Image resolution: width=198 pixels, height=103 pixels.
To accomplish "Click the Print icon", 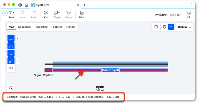I will [82, 13].
